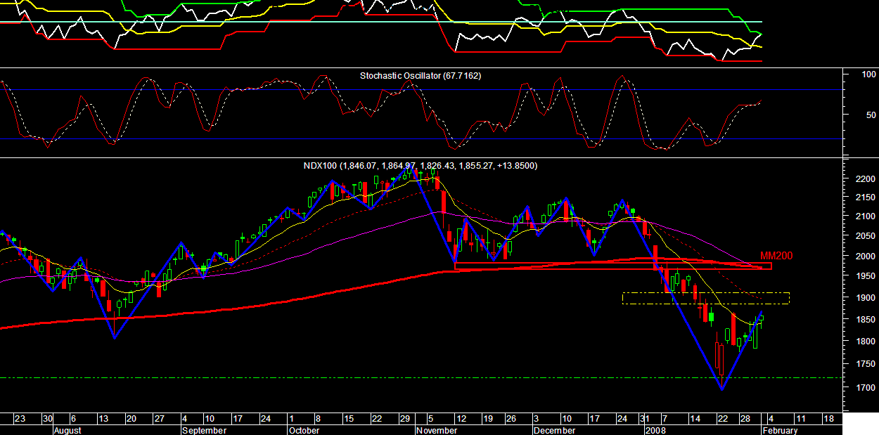Viewport: 879px width, 435px height.
Task: Click the date tick labeled 26
Action: [512, 419]
